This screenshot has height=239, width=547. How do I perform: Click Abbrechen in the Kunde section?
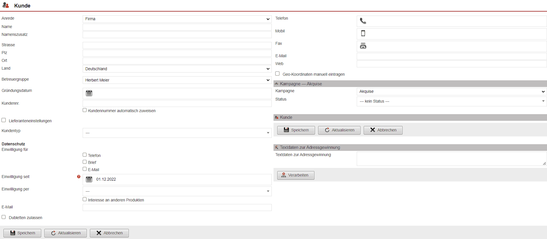[383, 130]
